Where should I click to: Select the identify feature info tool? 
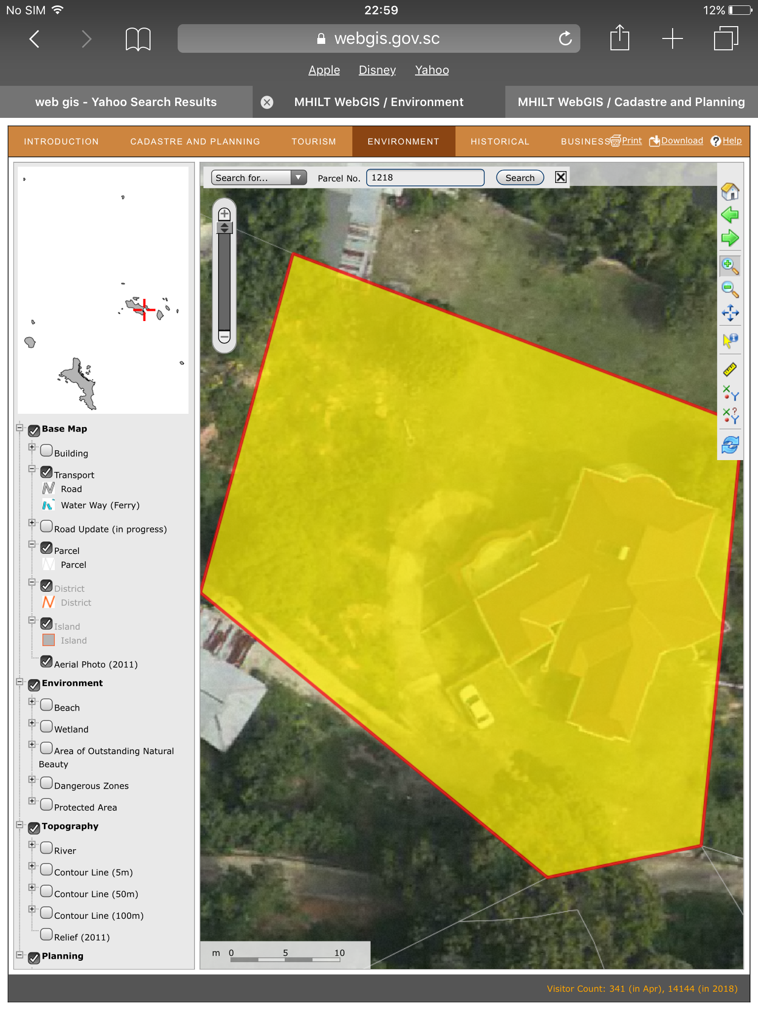730,340
